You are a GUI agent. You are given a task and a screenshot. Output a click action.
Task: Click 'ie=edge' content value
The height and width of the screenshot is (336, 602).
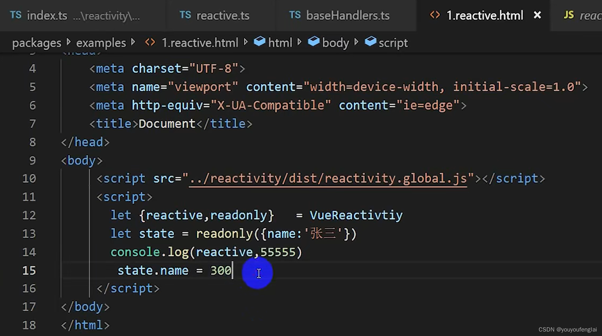[428, 105]
